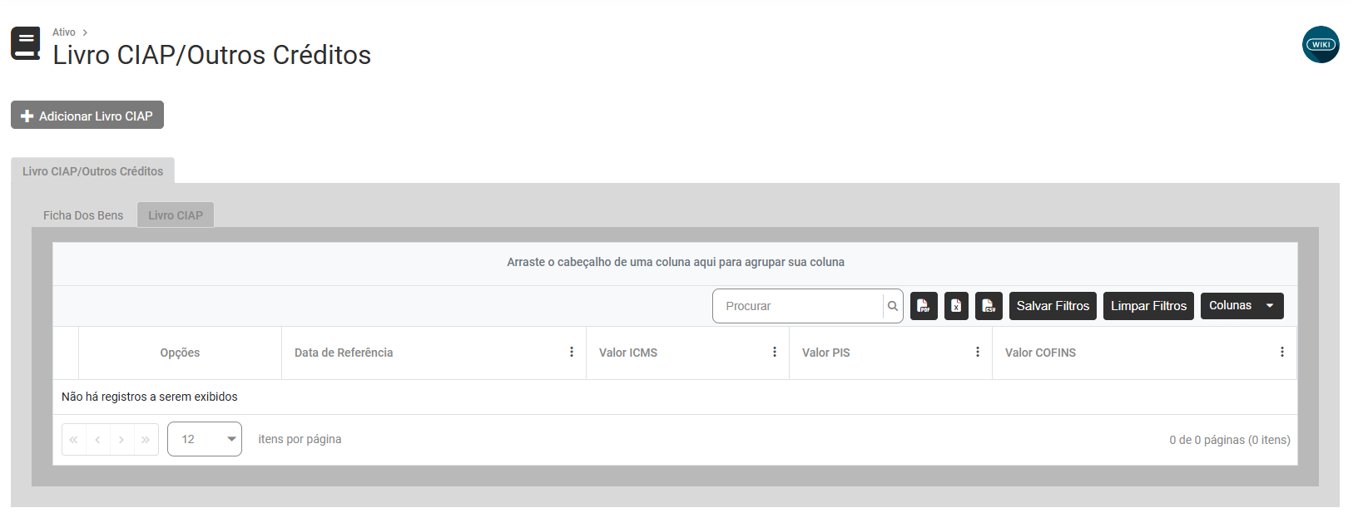Viewport: 1353px width, 518px height.
Task: Export the grid to PDF
Action: tap(924, 306)
